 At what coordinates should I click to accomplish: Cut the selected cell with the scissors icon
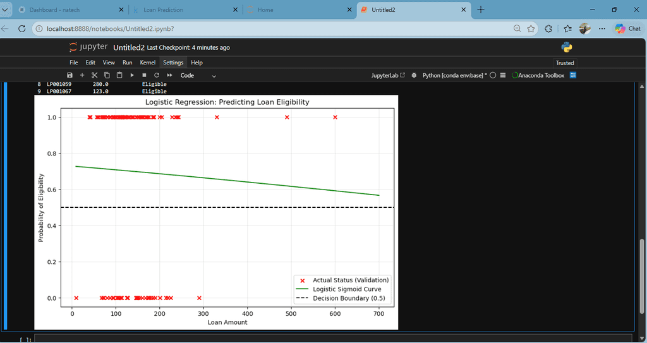coord(95,75)
